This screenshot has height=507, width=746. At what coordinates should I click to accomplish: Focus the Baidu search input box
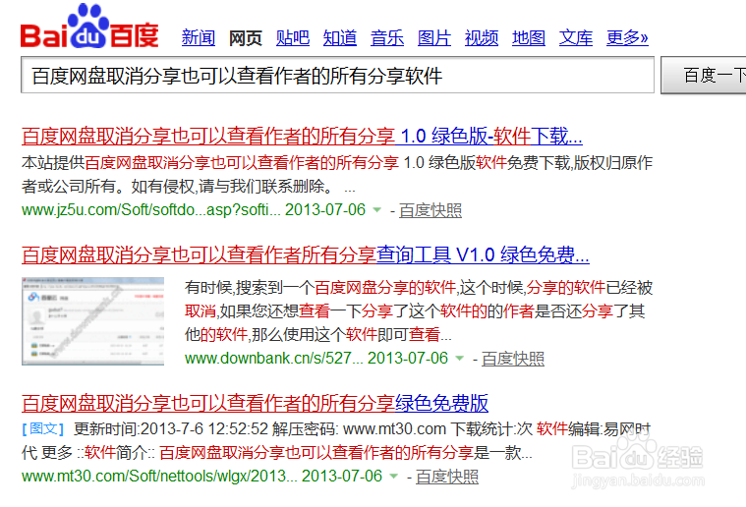(x=337, y=75)
